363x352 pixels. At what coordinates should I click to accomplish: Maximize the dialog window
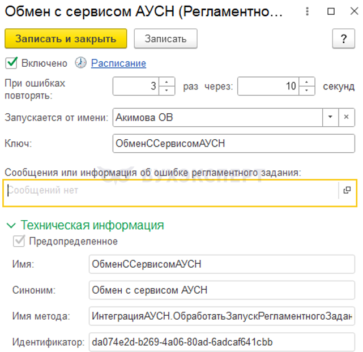(x=331, y=11)
